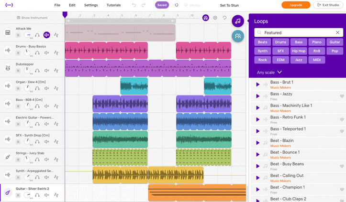Click the Dubstepper drum instrument icon
The height and width of the screenshot is (202, 346).
(x=8, y=68)
